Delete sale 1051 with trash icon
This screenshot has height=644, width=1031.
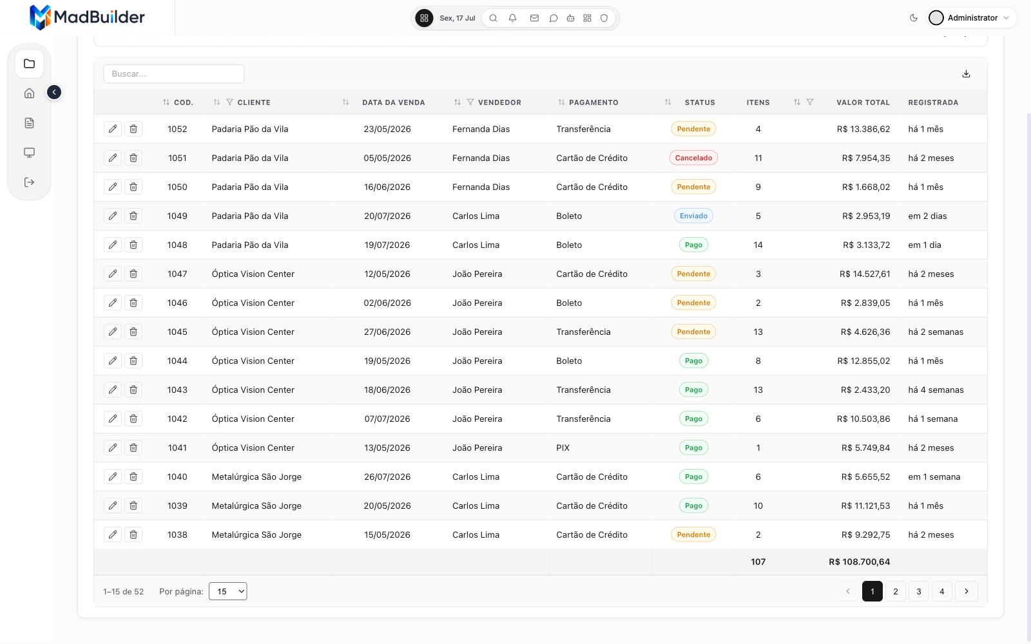(133, 158)
